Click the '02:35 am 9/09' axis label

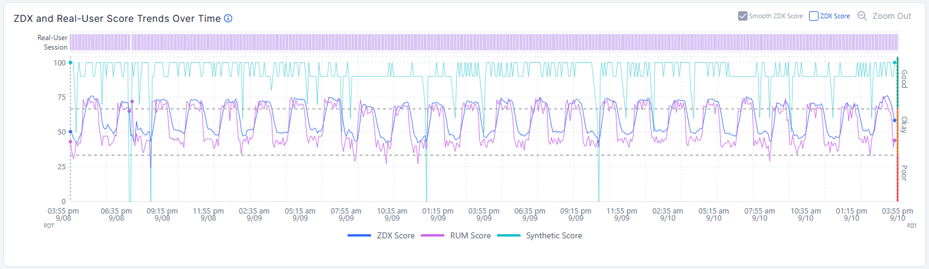(x=254, y=214)
